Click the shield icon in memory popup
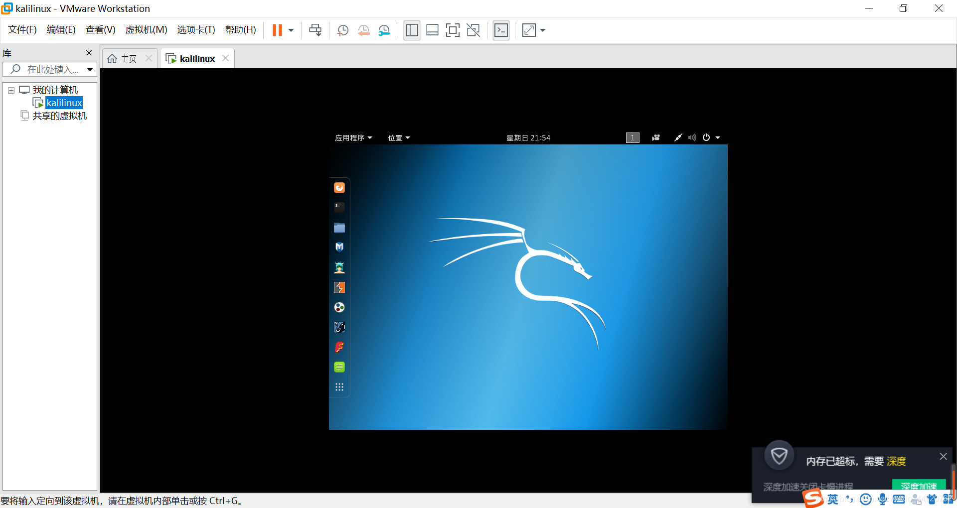The image size is (957, 508). tap(779, 455)
